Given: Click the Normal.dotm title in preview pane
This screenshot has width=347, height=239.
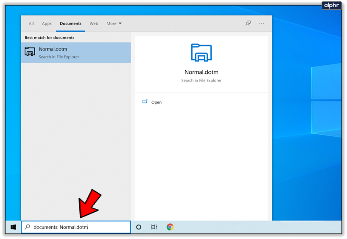Looking at the screenshot, I should pos(201,72).
